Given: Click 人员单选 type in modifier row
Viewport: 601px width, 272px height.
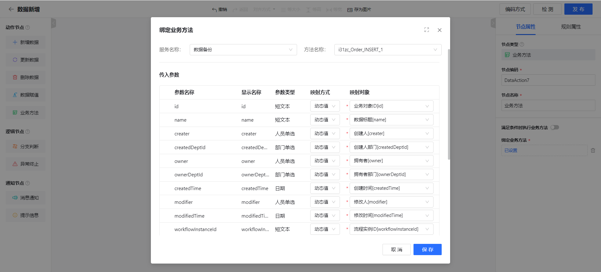Looking at the screenshot, I should click(285, 202).
